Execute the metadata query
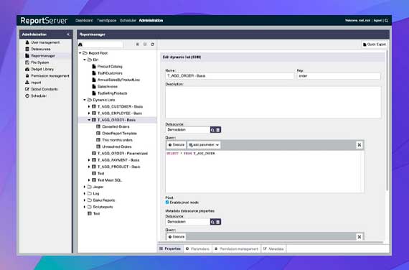Image resolution: width=409 pixels, height=270 pixels. pyautogui.click(x=177, y=237)
